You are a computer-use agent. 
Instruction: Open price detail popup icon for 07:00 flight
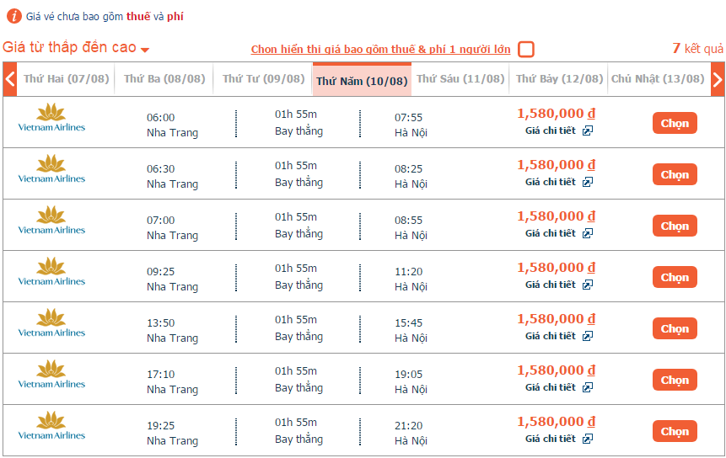588,233
